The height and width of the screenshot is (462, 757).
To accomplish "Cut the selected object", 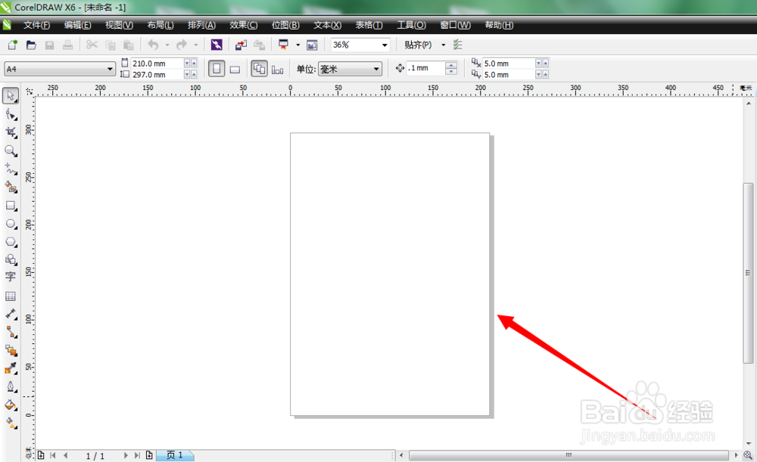I will pyautogui.click(x=92, y=45).
